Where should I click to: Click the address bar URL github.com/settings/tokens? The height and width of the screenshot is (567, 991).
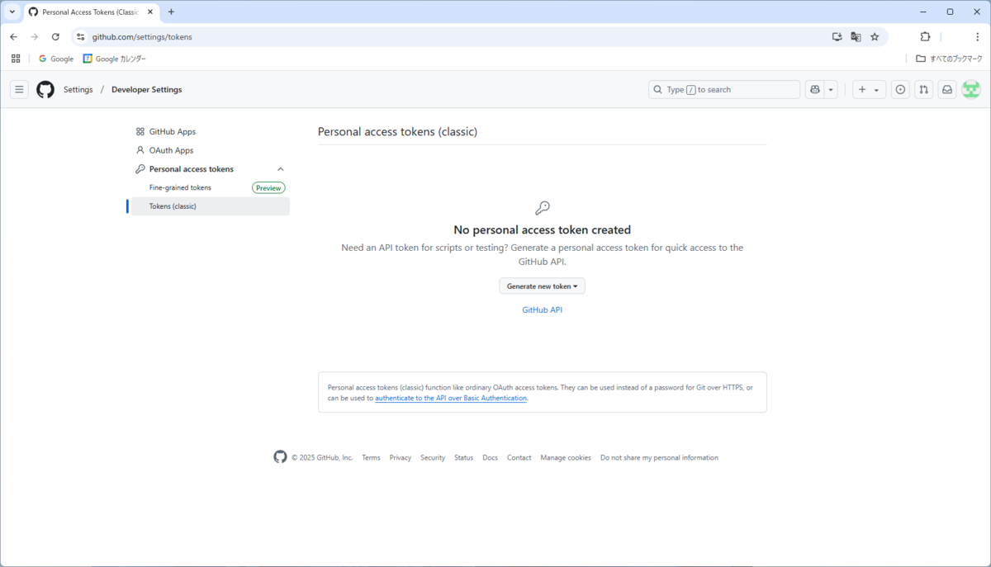click(x=142, y=36)
